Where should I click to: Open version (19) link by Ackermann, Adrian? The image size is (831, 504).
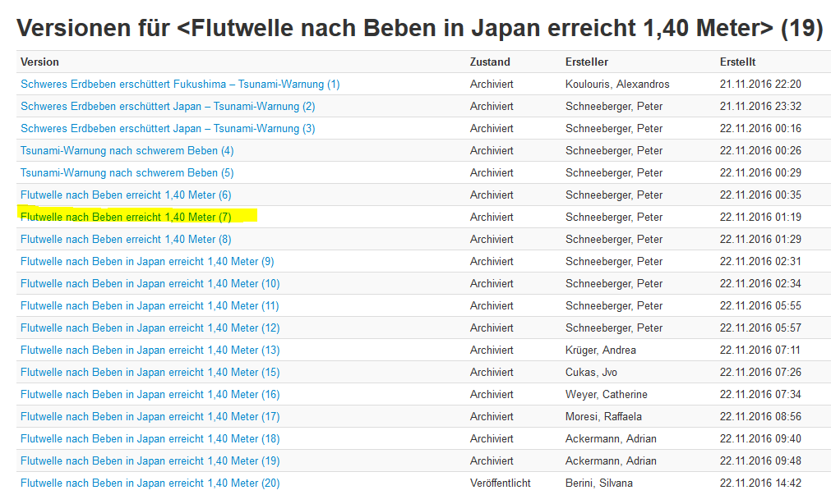[150, 461]
